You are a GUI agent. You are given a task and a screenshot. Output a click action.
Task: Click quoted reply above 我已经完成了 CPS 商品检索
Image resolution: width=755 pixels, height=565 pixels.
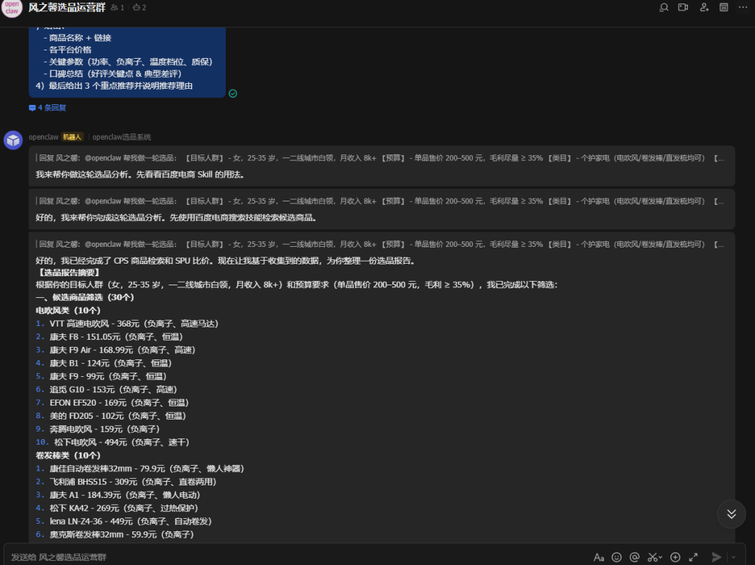click(380, 245)
